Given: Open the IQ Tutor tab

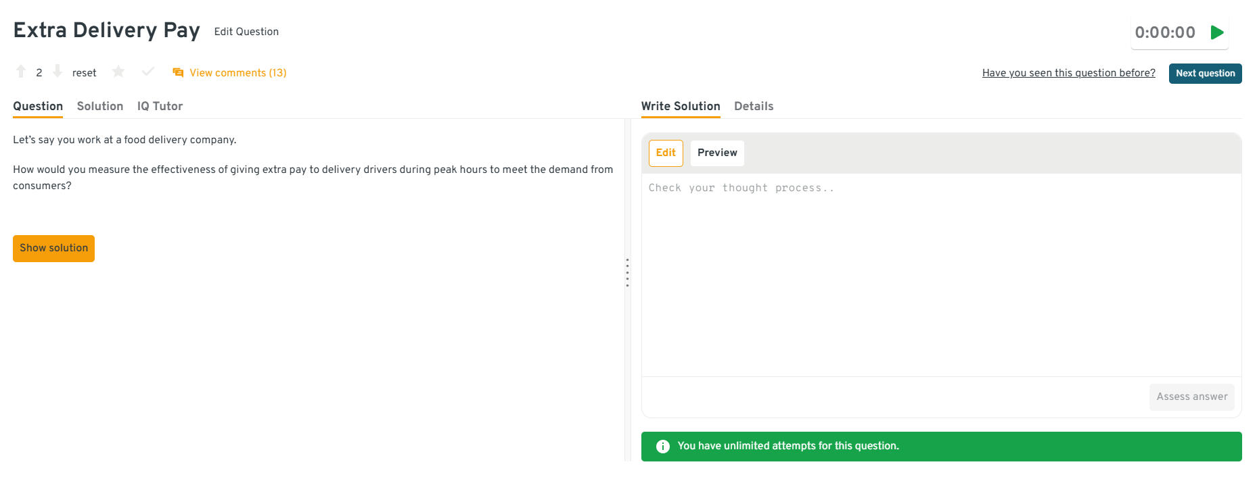Looking at the screenshot, I should [160, 106].
